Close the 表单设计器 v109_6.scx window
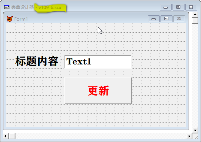 point(191,7)
